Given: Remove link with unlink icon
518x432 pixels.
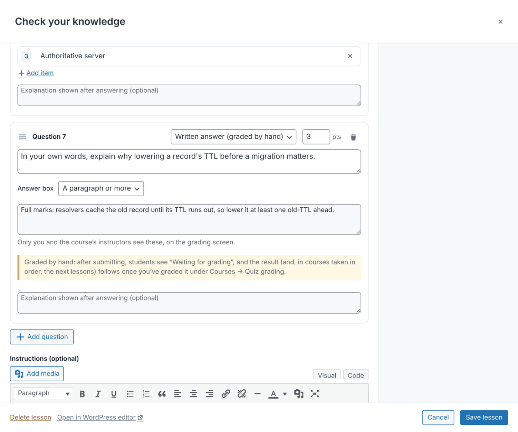Looking at the screenshot, I should pyautogui.click(x=242, y=394).
